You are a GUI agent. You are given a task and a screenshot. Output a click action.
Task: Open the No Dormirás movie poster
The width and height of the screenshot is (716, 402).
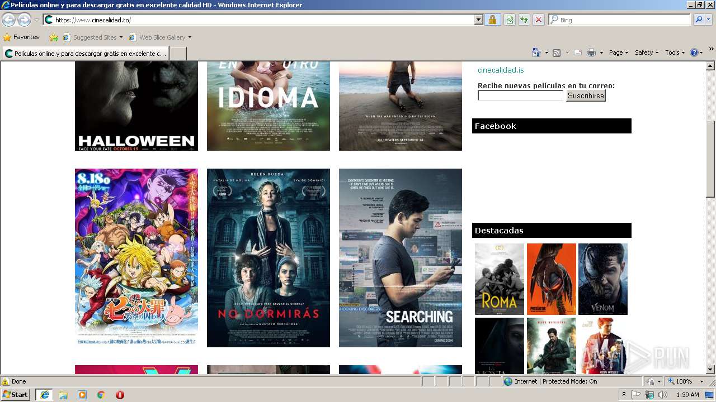(x=268, y=258)
